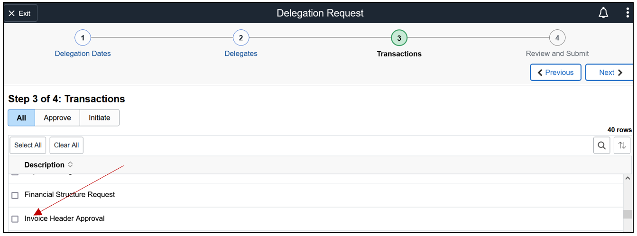Viewport: 637px width, 236px height.
Task: Check the Financial Structure Request checkbox
Action: (x=15, y=195)
